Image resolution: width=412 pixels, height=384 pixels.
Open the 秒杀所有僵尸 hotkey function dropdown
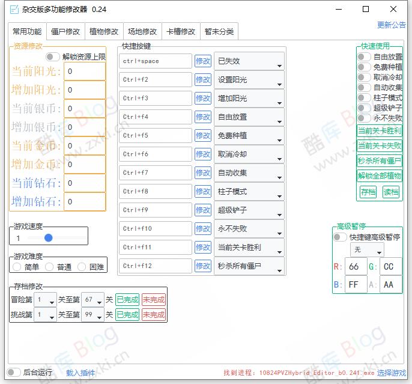point(249,266)
